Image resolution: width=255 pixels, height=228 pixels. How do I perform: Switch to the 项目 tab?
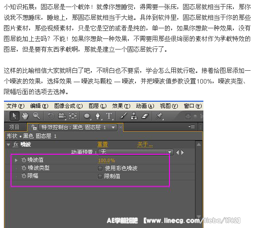(x=14, y=127)
